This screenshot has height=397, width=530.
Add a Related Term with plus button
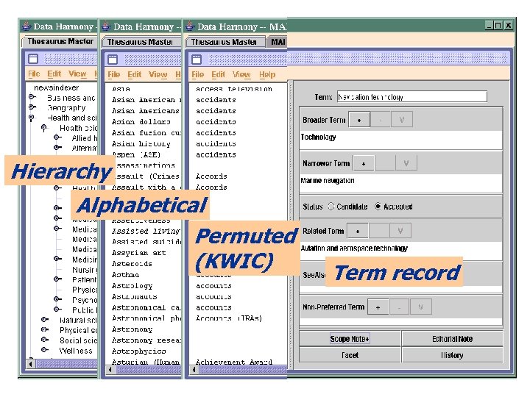(x=358, y=231)
